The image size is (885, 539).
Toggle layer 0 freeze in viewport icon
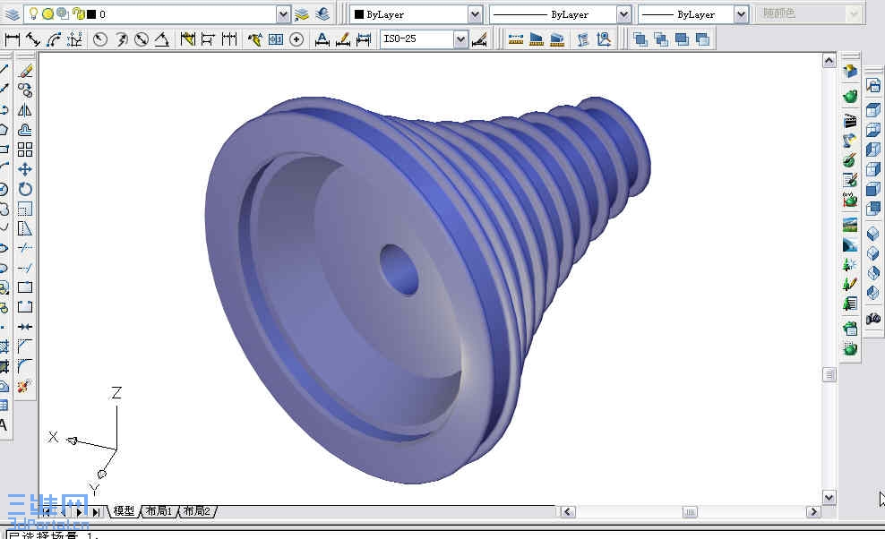point(63,13)
